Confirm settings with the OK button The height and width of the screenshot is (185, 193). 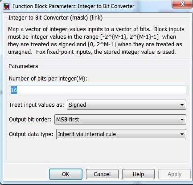[x=66, y=174]
